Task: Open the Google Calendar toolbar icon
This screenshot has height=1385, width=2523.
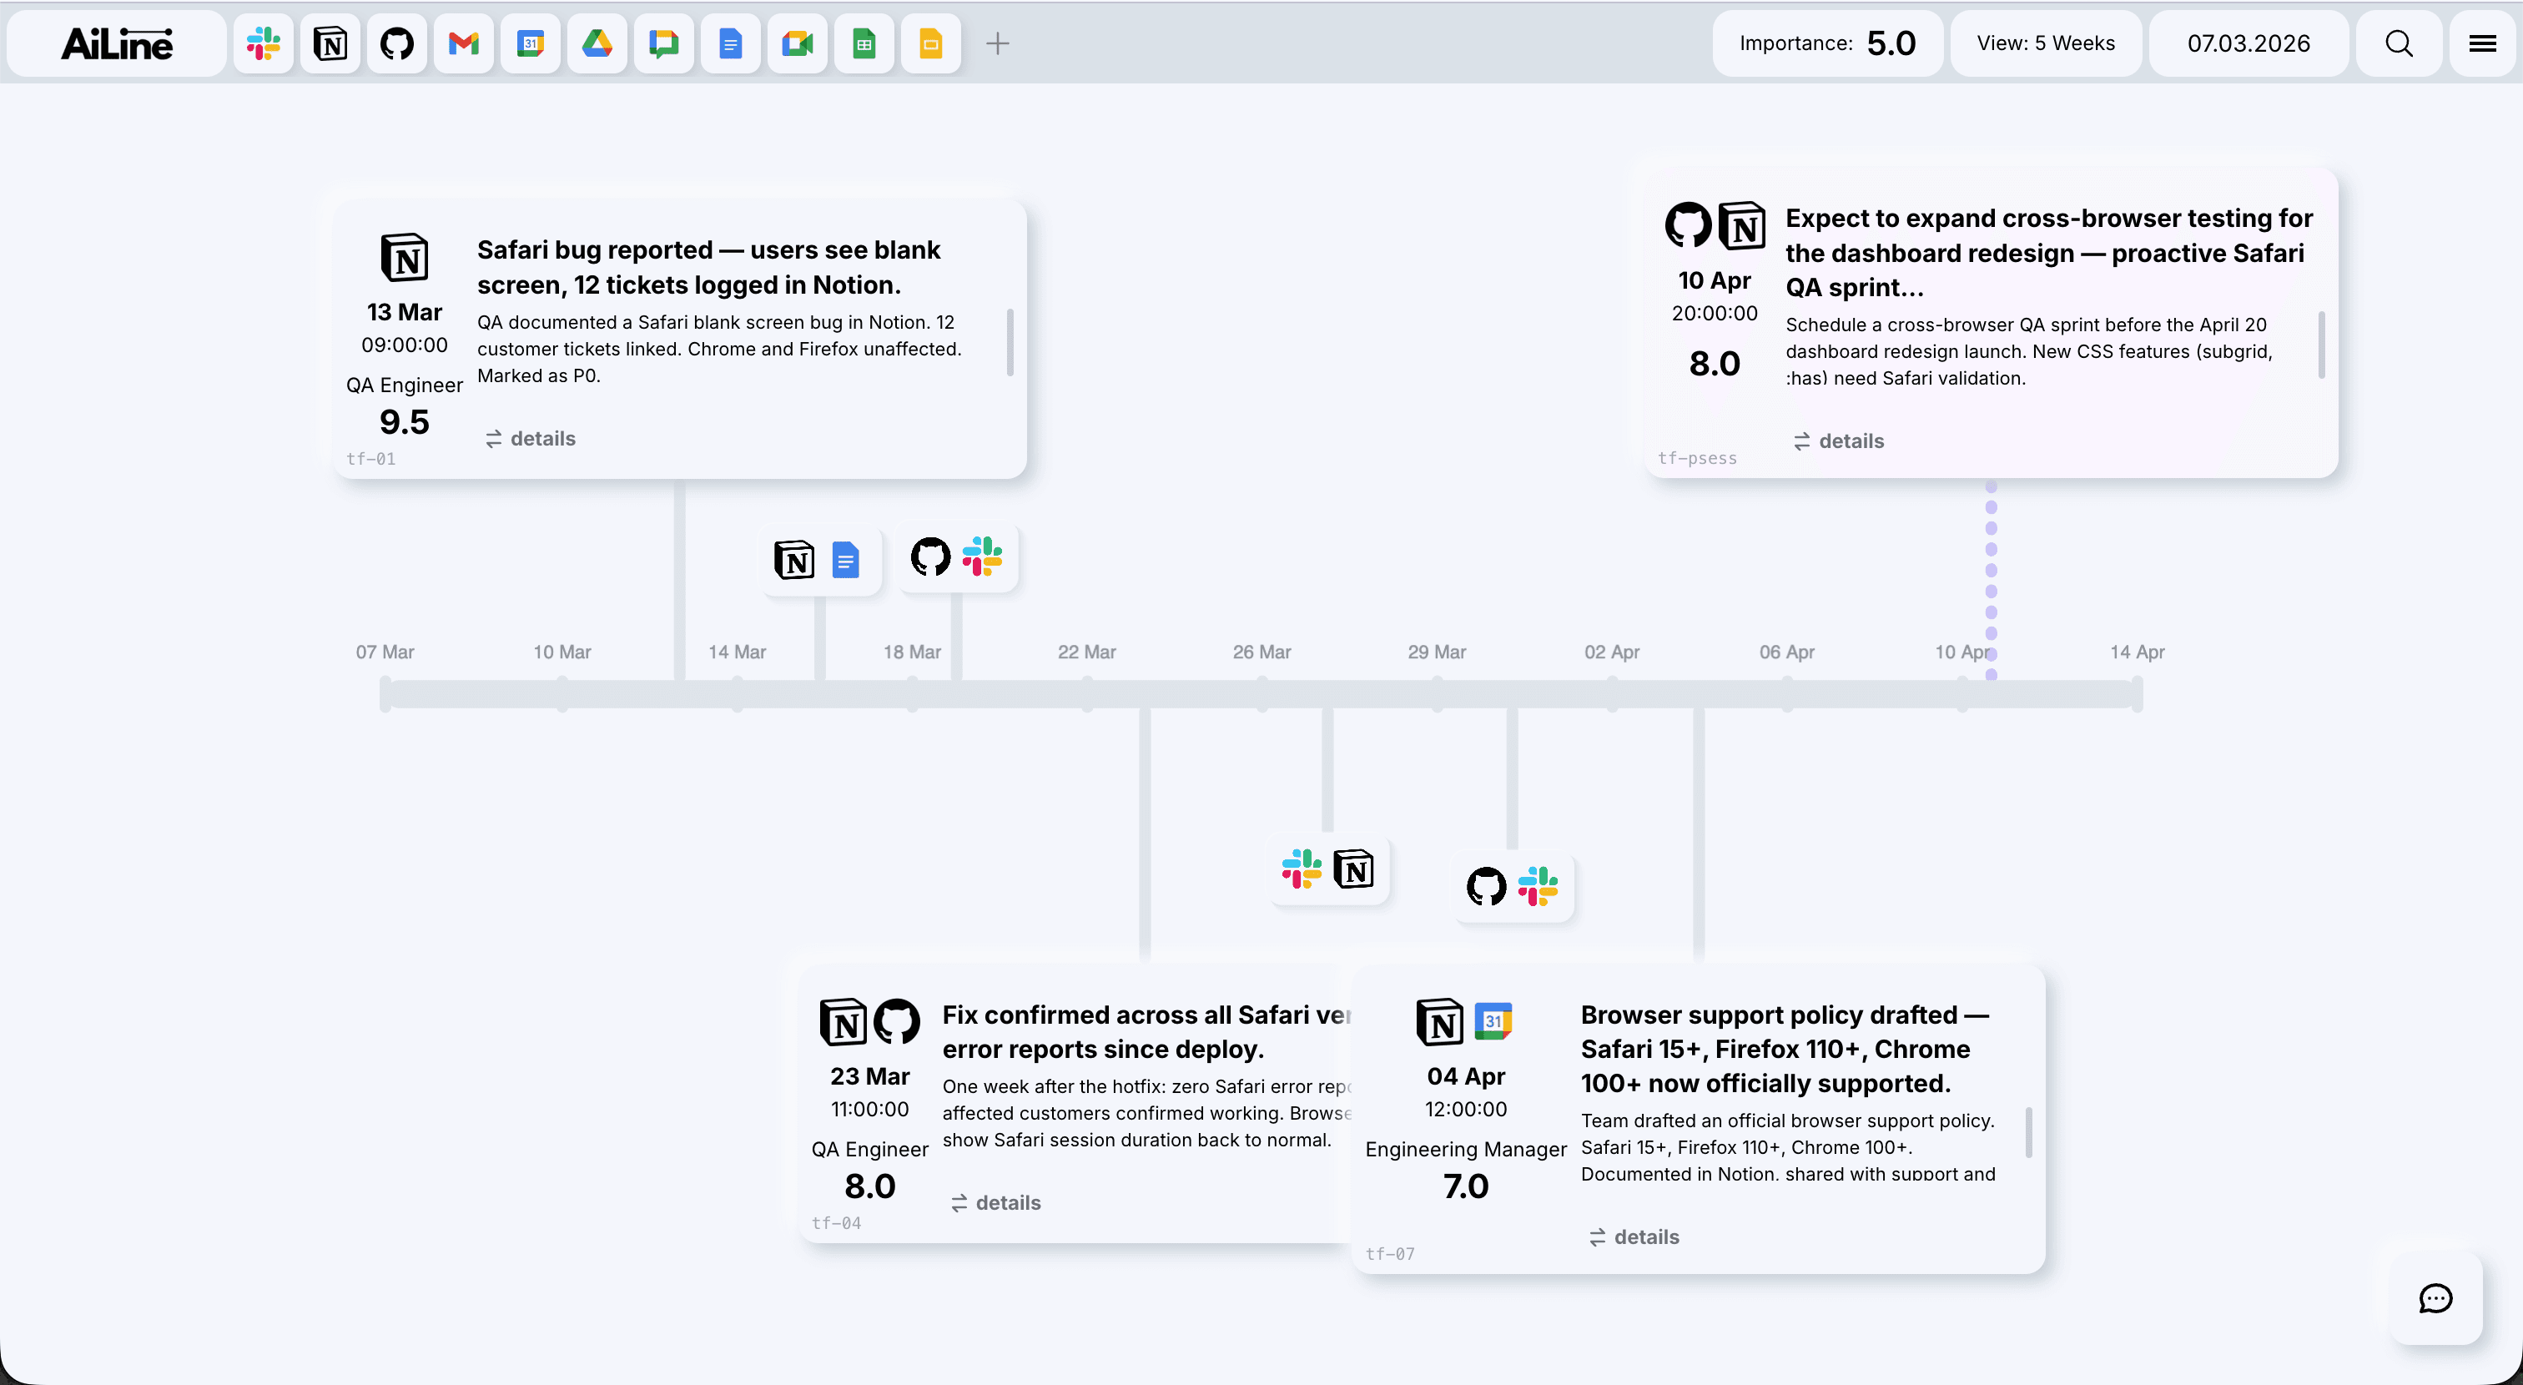Action: (x=530, y=43)
